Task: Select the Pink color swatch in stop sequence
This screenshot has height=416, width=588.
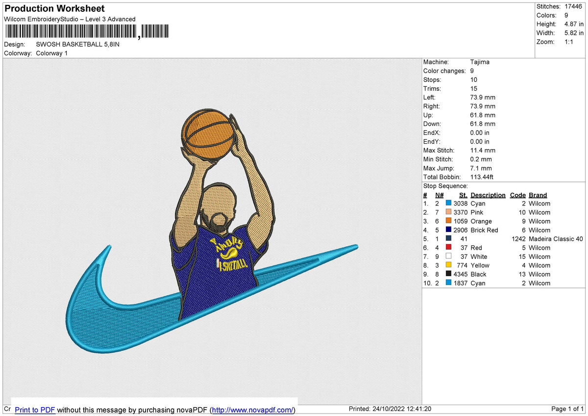Action: click(448, 212)
